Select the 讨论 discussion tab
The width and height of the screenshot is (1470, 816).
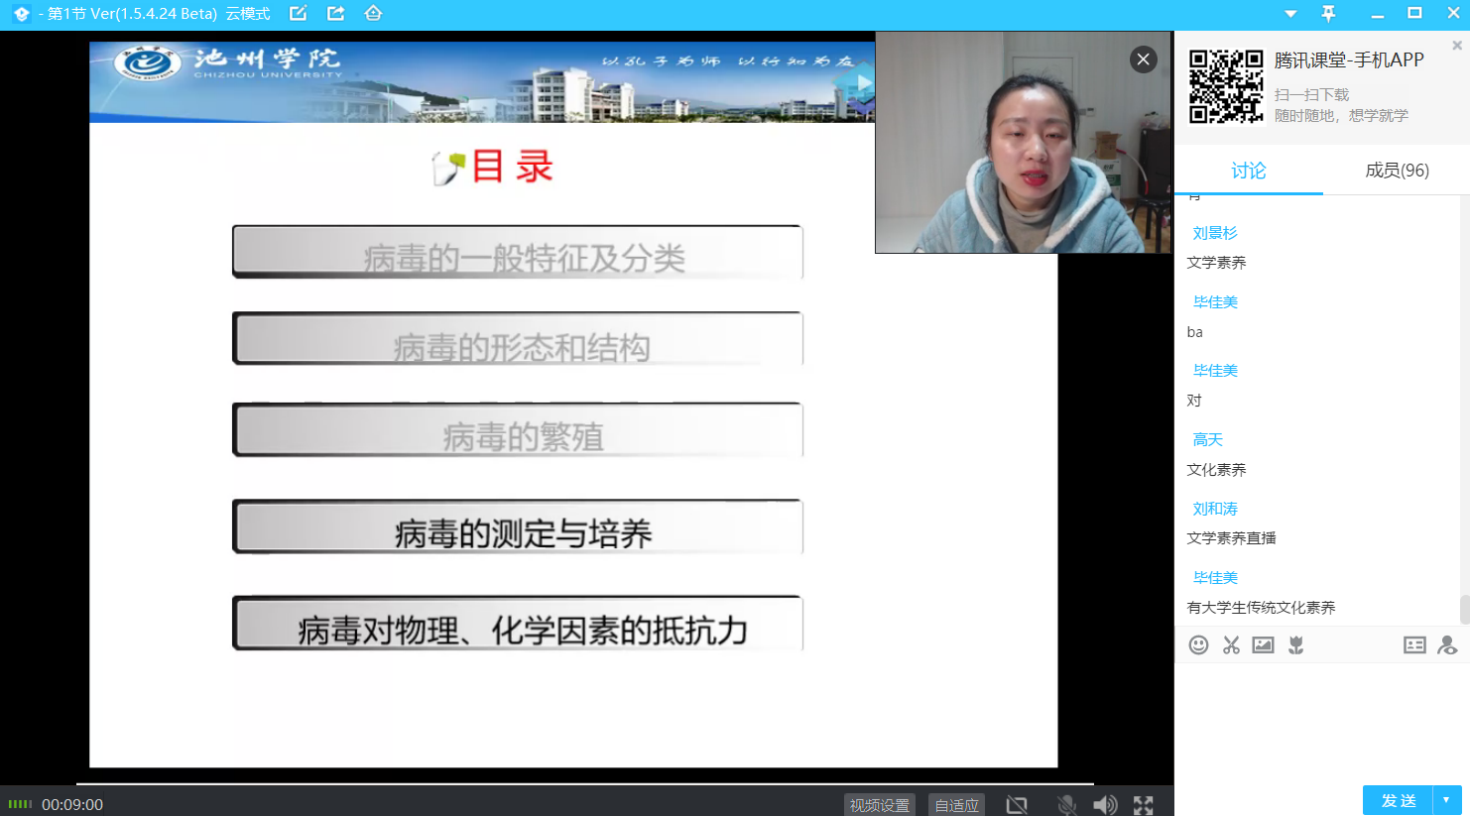coord(1248,171)
